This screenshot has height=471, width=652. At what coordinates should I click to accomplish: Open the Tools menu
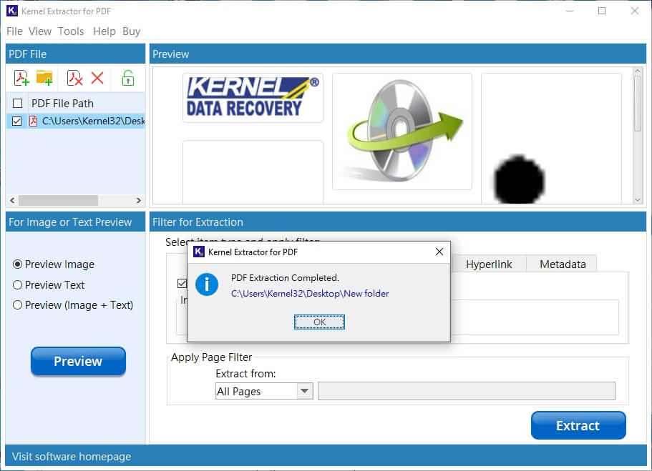click(71, 31)
